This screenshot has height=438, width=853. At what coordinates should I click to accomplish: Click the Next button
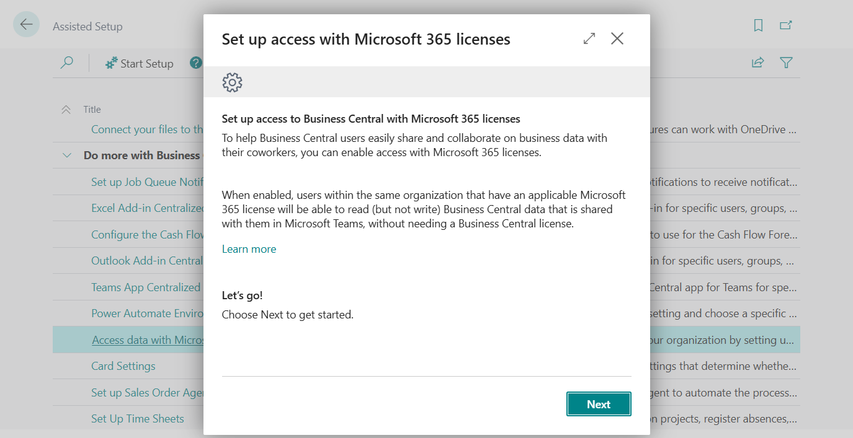click(598, 403)
